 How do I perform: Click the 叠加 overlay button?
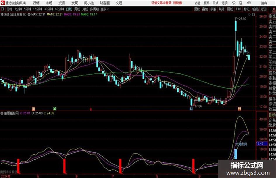pyautogui.click(x=205, y=9)
